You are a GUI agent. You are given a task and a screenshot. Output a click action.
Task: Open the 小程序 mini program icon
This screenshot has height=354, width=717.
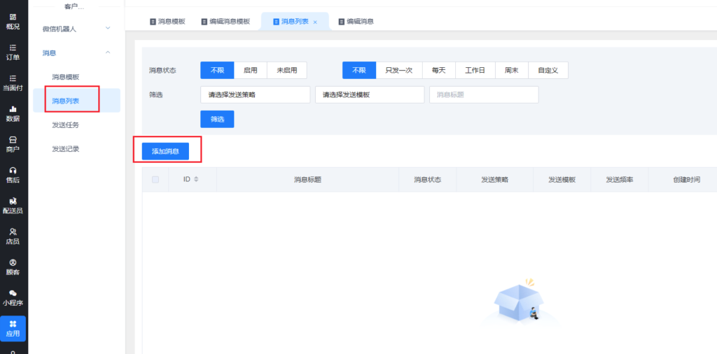tap(13, 297)
